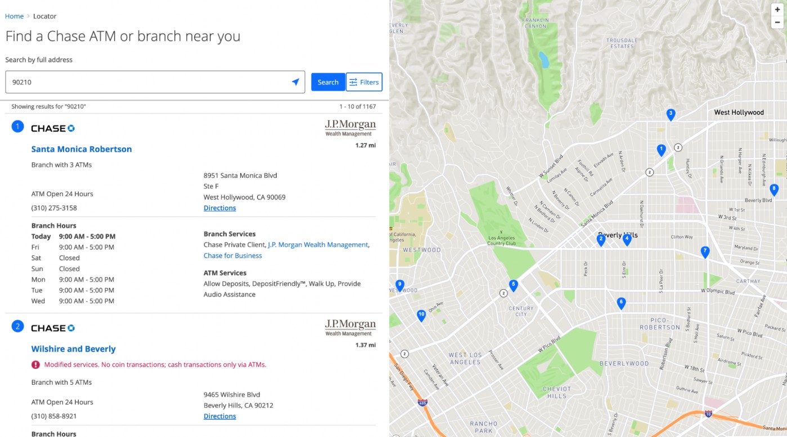Click the red modified services alert icon

coord(35,364)
